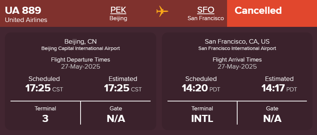Screen dimensions: 317x135
Task: Click San Francisco International Airport text
Action: 237,48
